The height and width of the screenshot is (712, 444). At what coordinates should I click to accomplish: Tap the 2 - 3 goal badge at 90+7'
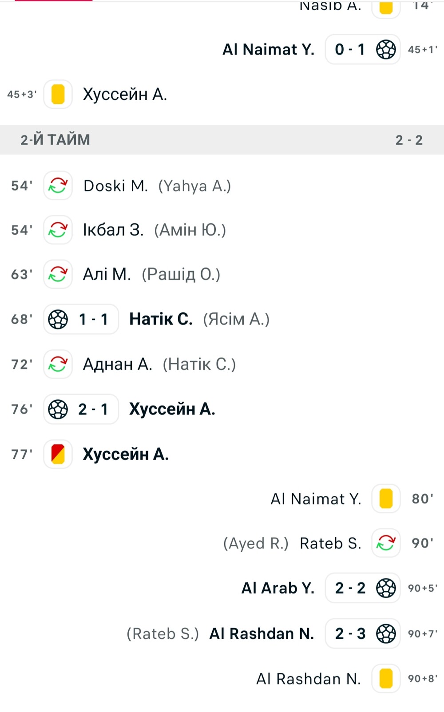pyautogui.click(x=363, y=633)
